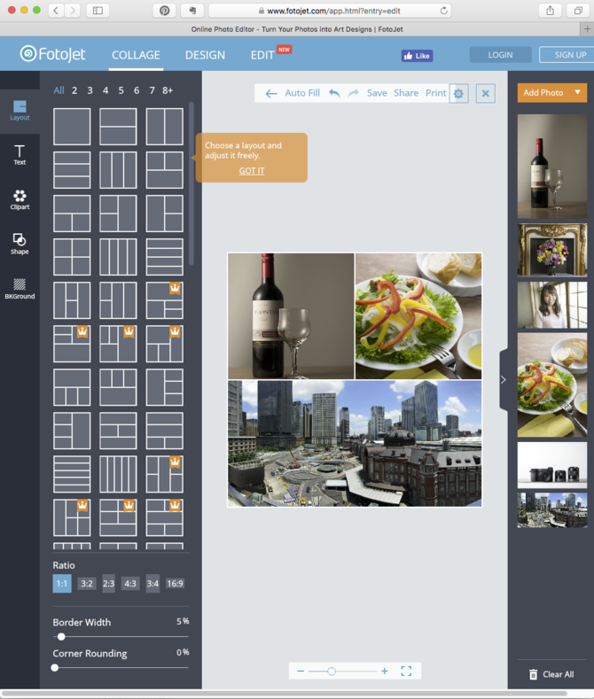Filter layouts with 5 photos
This screenshot has width=594, height=699.
click(x=121, y=90)
